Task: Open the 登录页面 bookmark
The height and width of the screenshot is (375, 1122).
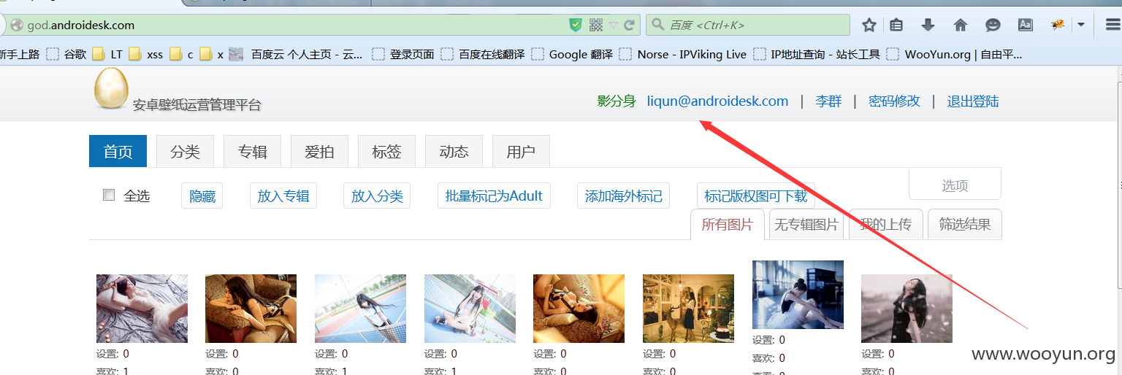Action: click(x=403, y=54)
